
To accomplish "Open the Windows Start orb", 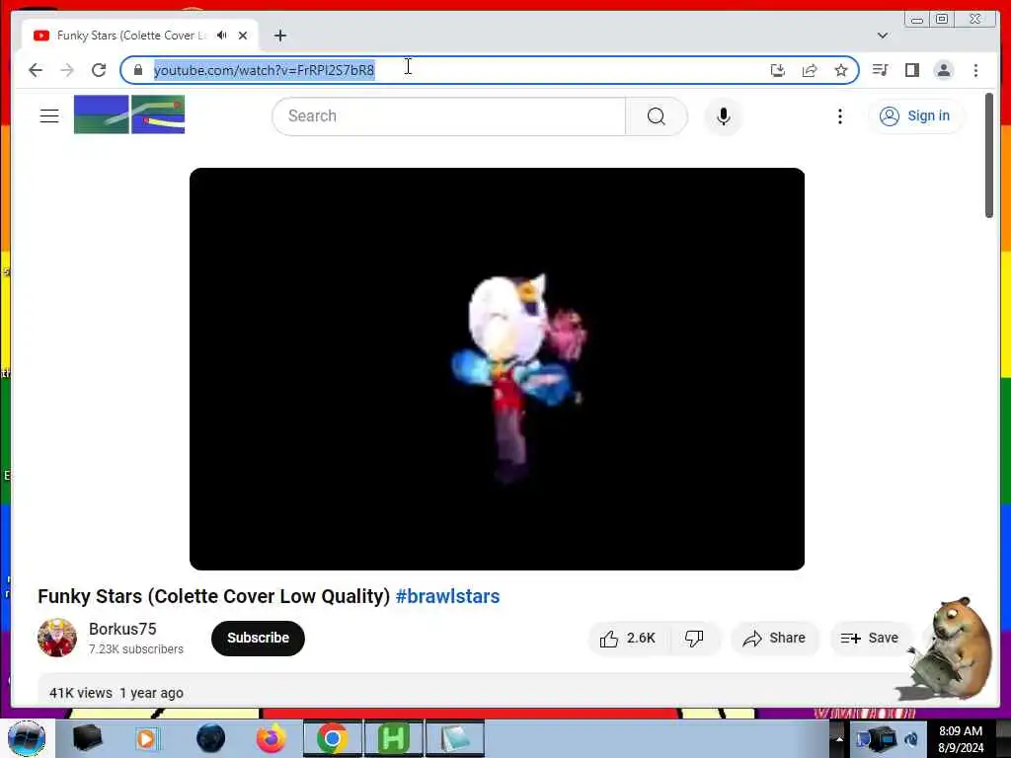I will (27, 738).
